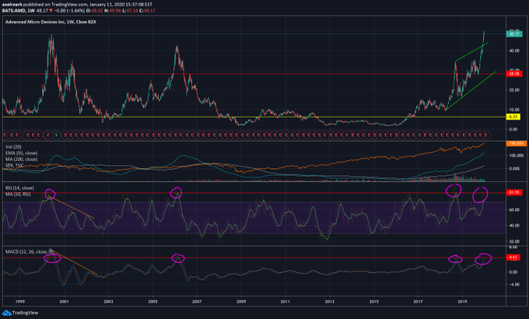Click the green S split marker
The width and height of the screenshot is (529, 319).
pos(57,135)
